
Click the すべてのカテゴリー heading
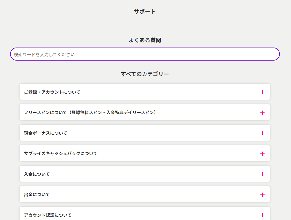click(x=145, y=74)
